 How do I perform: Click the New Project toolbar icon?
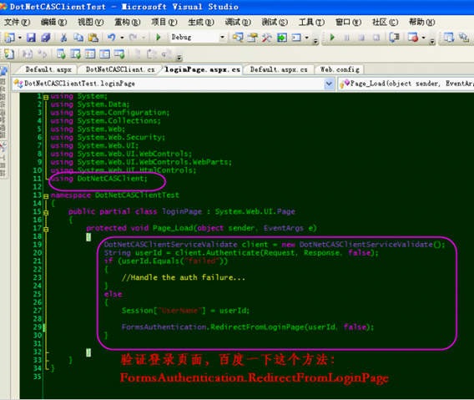point(9,38)
